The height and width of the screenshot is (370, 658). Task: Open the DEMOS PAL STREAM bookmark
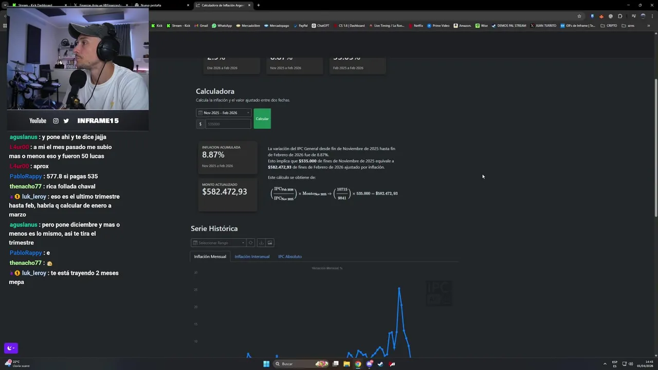point(509,25)
